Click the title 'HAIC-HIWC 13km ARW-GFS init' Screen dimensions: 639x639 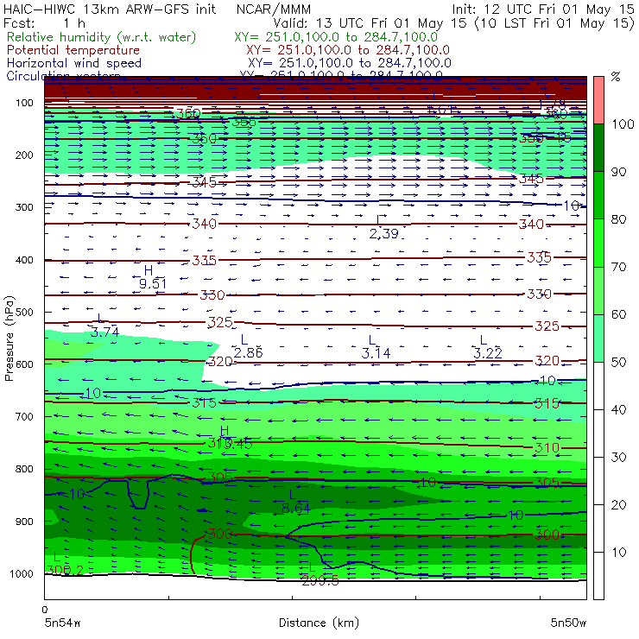click(110, 9)
